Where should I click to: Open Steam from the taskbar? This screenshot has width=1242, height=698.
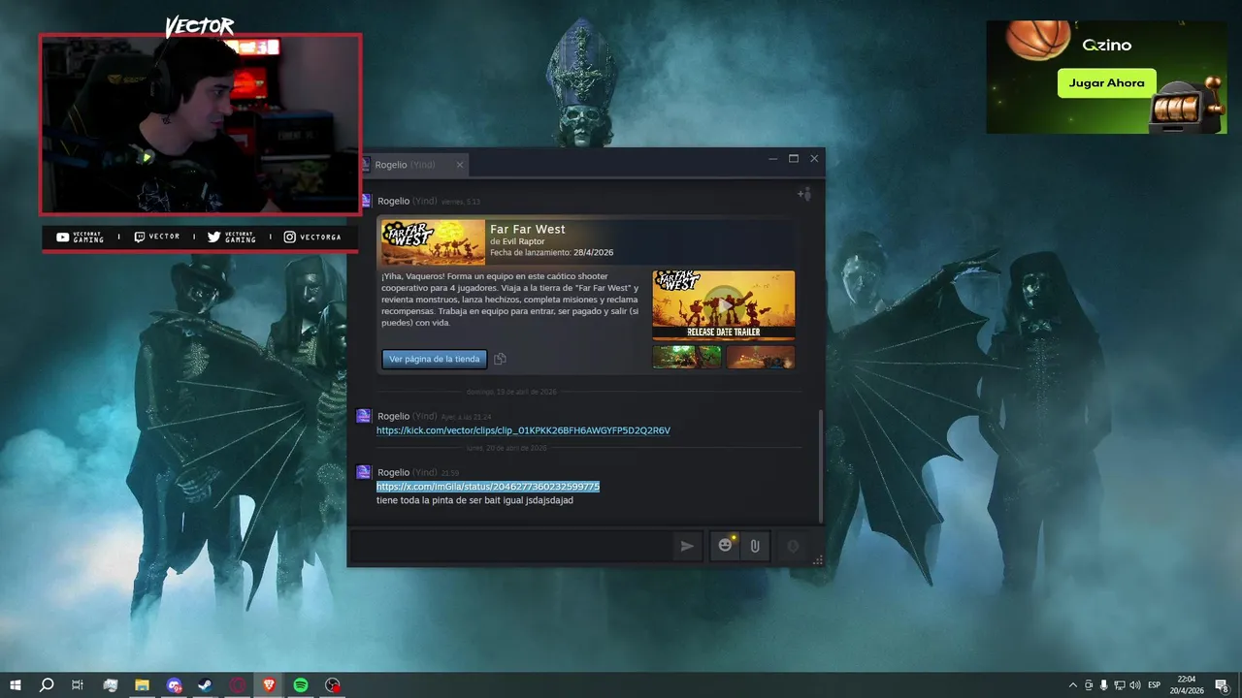coord(206,685)
